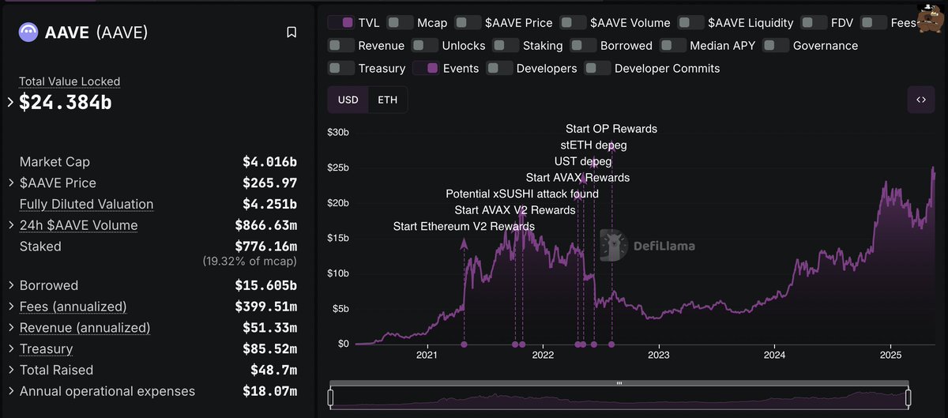
Task: Click the stETH depeg event label
Action: point(592,145)
